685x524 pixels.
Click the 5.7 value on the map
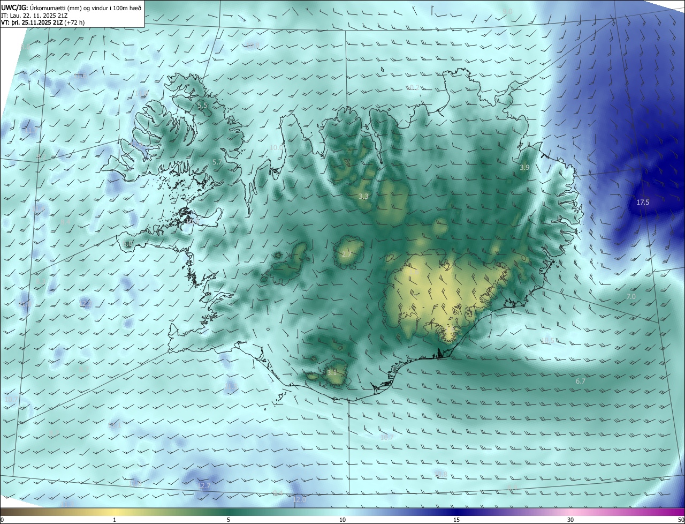coord(217,162)
